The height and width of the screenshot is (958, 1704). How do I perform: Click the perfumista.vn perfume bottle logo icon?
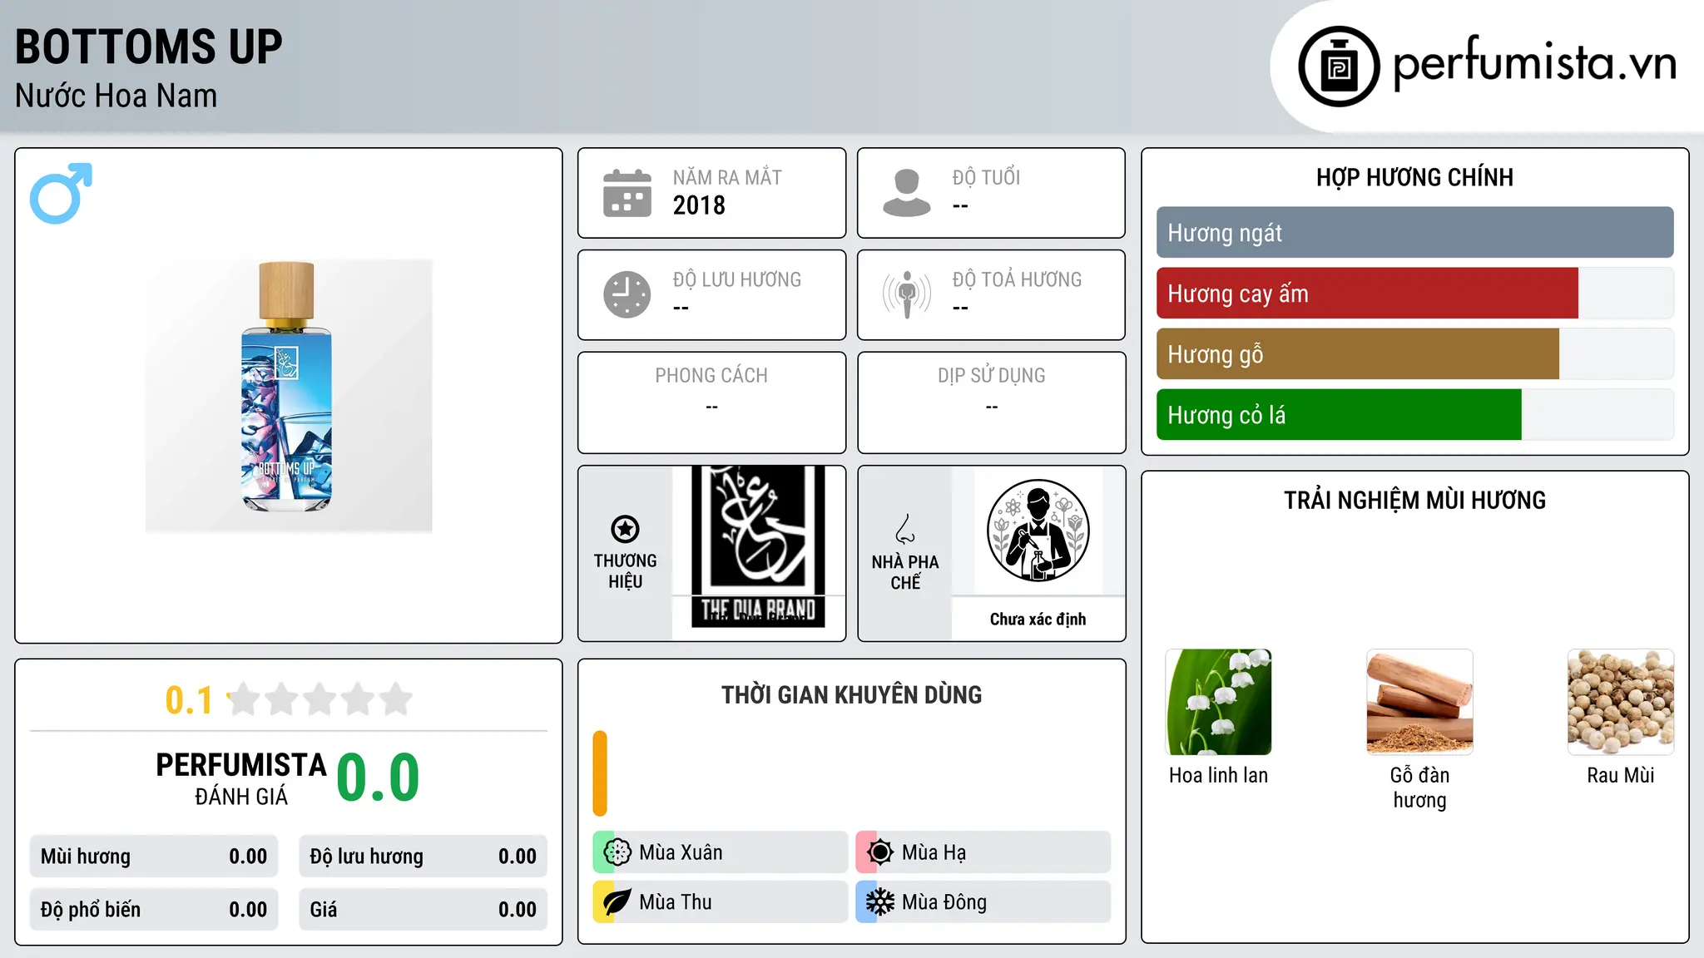tap(1339, 67)
